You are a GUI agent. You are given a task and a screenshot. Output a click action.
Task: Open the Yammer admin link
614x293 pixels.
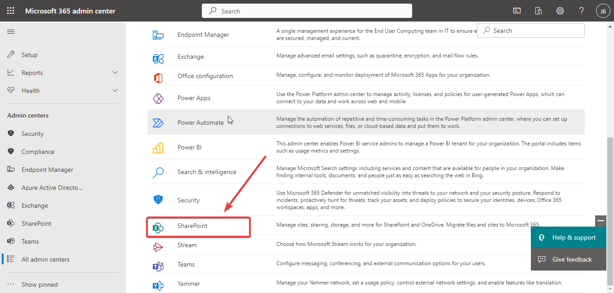189,284
